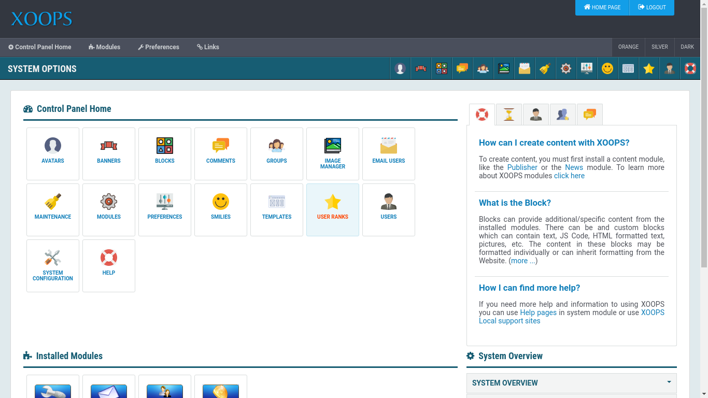
Task: Open the Image Manager tile
Action: coord(333,153)
